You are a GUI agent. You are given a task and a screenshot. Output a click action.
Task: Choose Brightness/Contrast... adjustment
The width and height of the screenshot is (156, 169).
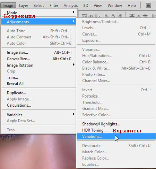[116, 22]
